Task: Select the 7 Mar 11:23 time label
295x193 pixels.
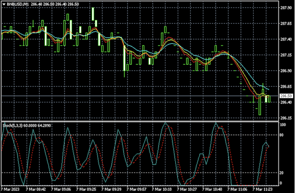Action: tap(263, 189)
